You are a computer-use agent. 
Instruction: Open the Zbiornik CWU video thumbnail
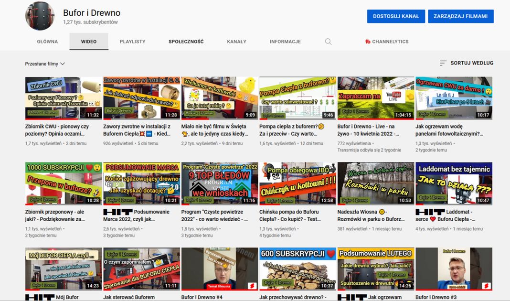64,98
